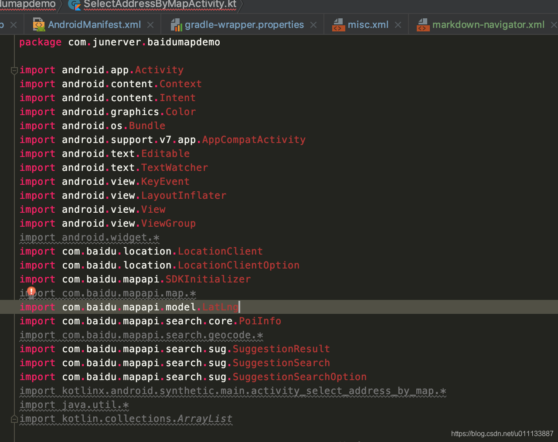Screen dimensions: 558x442
Task: Click the fold end marker at kotlin.collections import
Action: pos(14,419)
